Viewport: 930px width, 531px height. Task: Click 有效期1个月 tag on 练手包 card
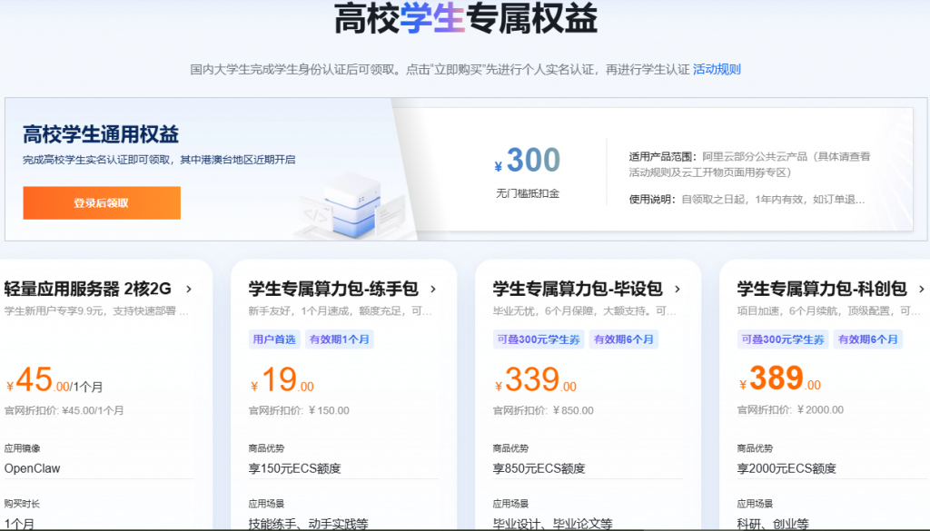(340, 339)
